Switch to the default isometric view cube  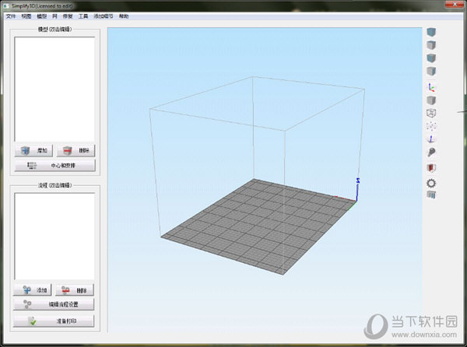pyautogui.click(x=431, y=32)
